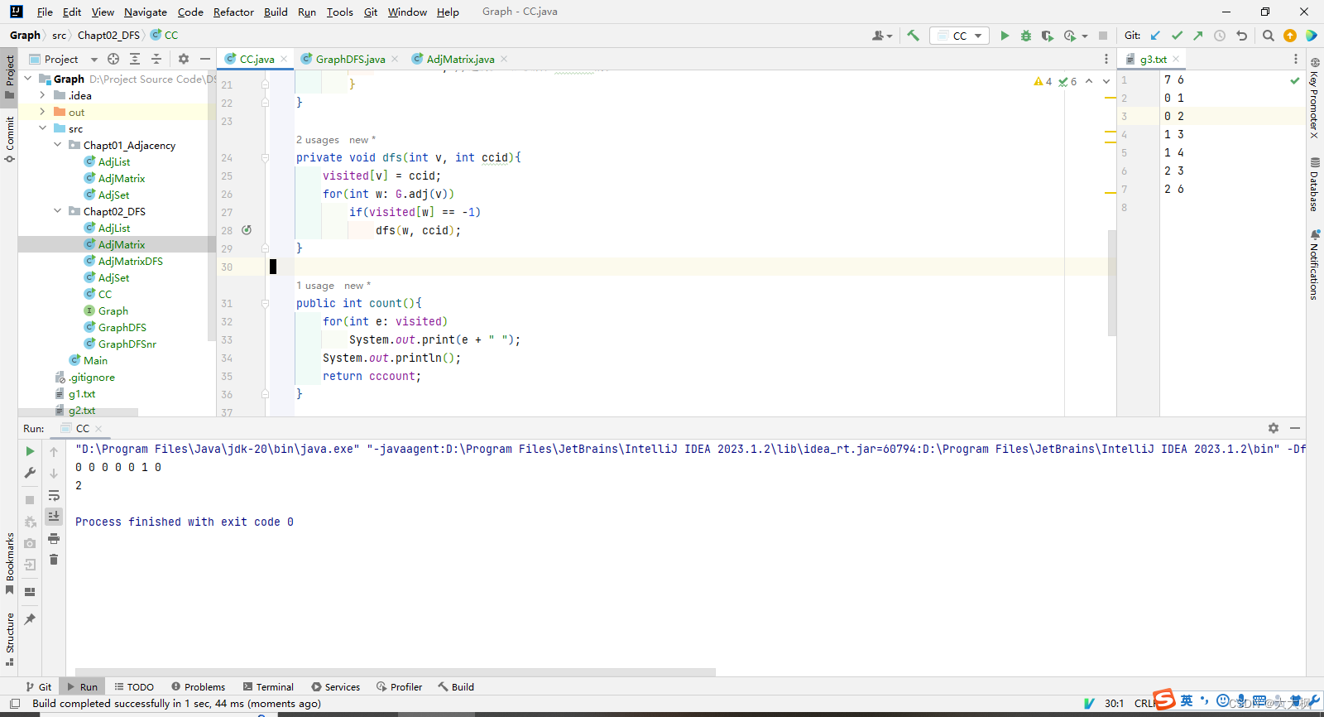Open IDE updates orange icon
Viewport: 1324px width, 717px height.
click(x=1290, y=36)
